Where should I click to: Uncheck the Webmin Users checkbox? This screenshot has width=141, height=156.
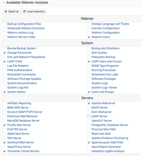[89, 37]
